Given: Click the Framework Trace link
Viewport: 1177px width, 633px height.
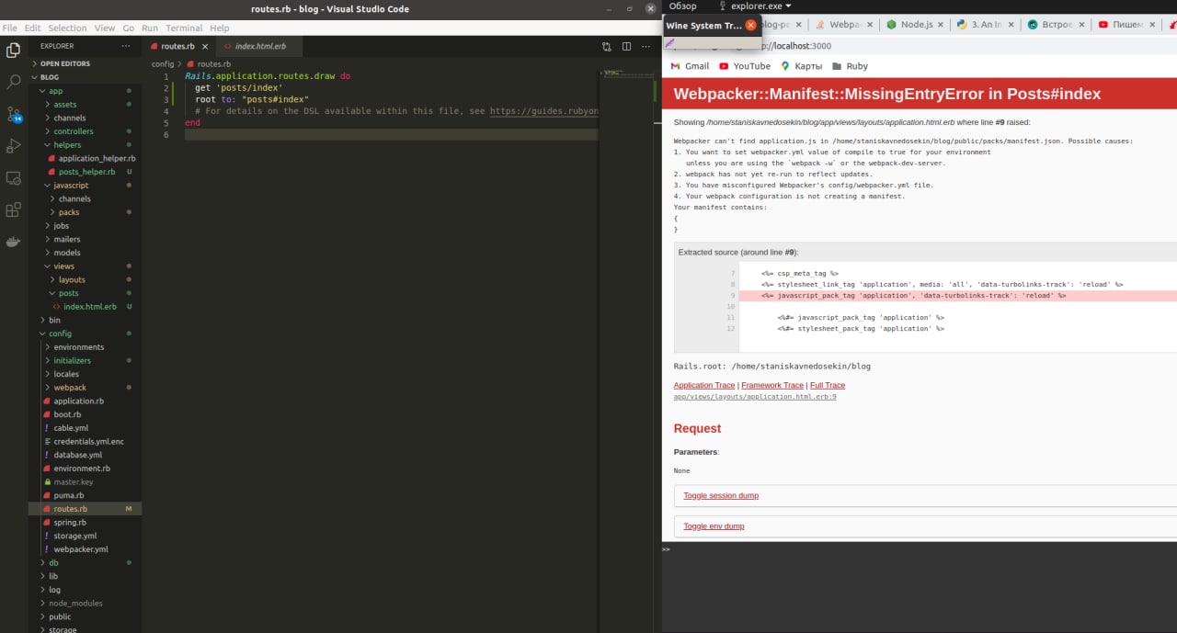Looking at the screenshot, I should coord(772,385).
